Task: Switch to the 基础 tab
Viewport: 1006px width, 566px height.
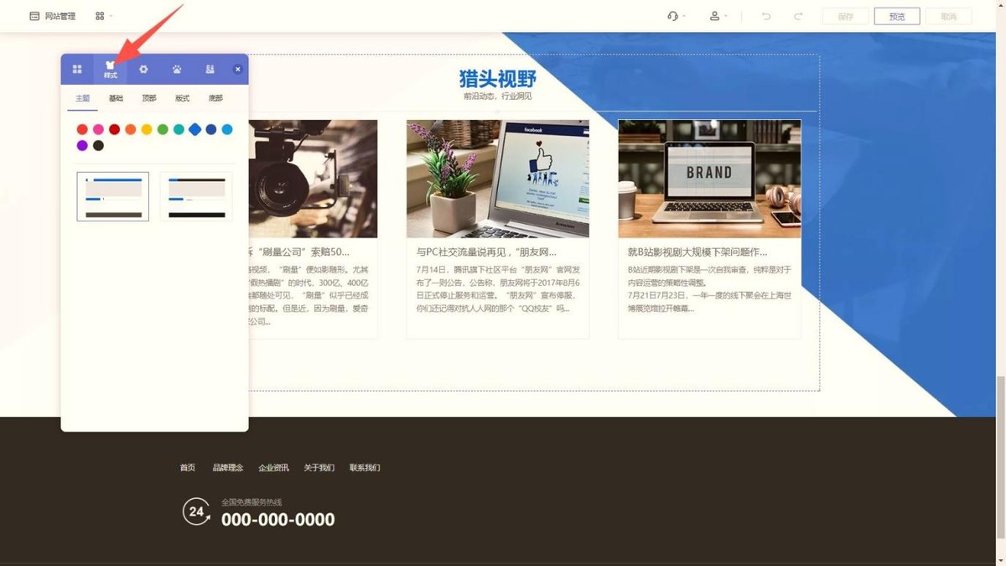Action: point(116,98)
